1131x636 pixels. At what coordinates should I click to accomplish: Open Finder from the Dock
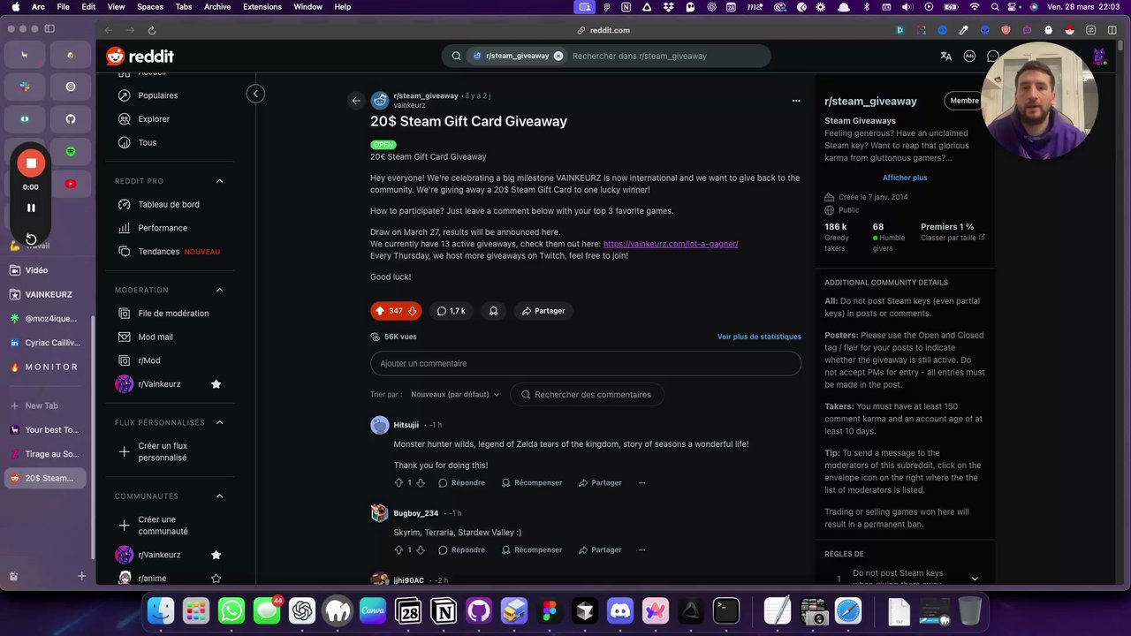pos(161,611)
